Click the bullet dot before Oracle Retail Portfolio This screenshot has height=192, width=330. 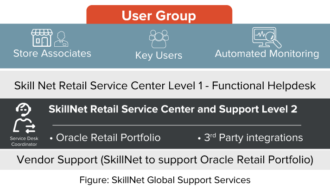(51, 139)
